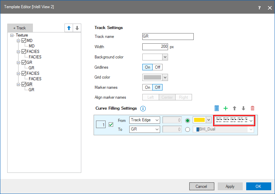Uncheck the curve filling 1 checkbox

click(111, 125)
